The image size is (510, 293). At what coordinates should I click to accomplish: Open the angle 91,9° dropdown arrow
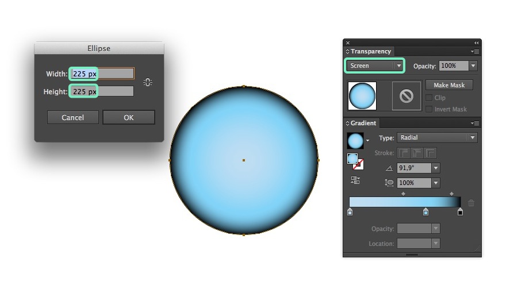point(436,168)
